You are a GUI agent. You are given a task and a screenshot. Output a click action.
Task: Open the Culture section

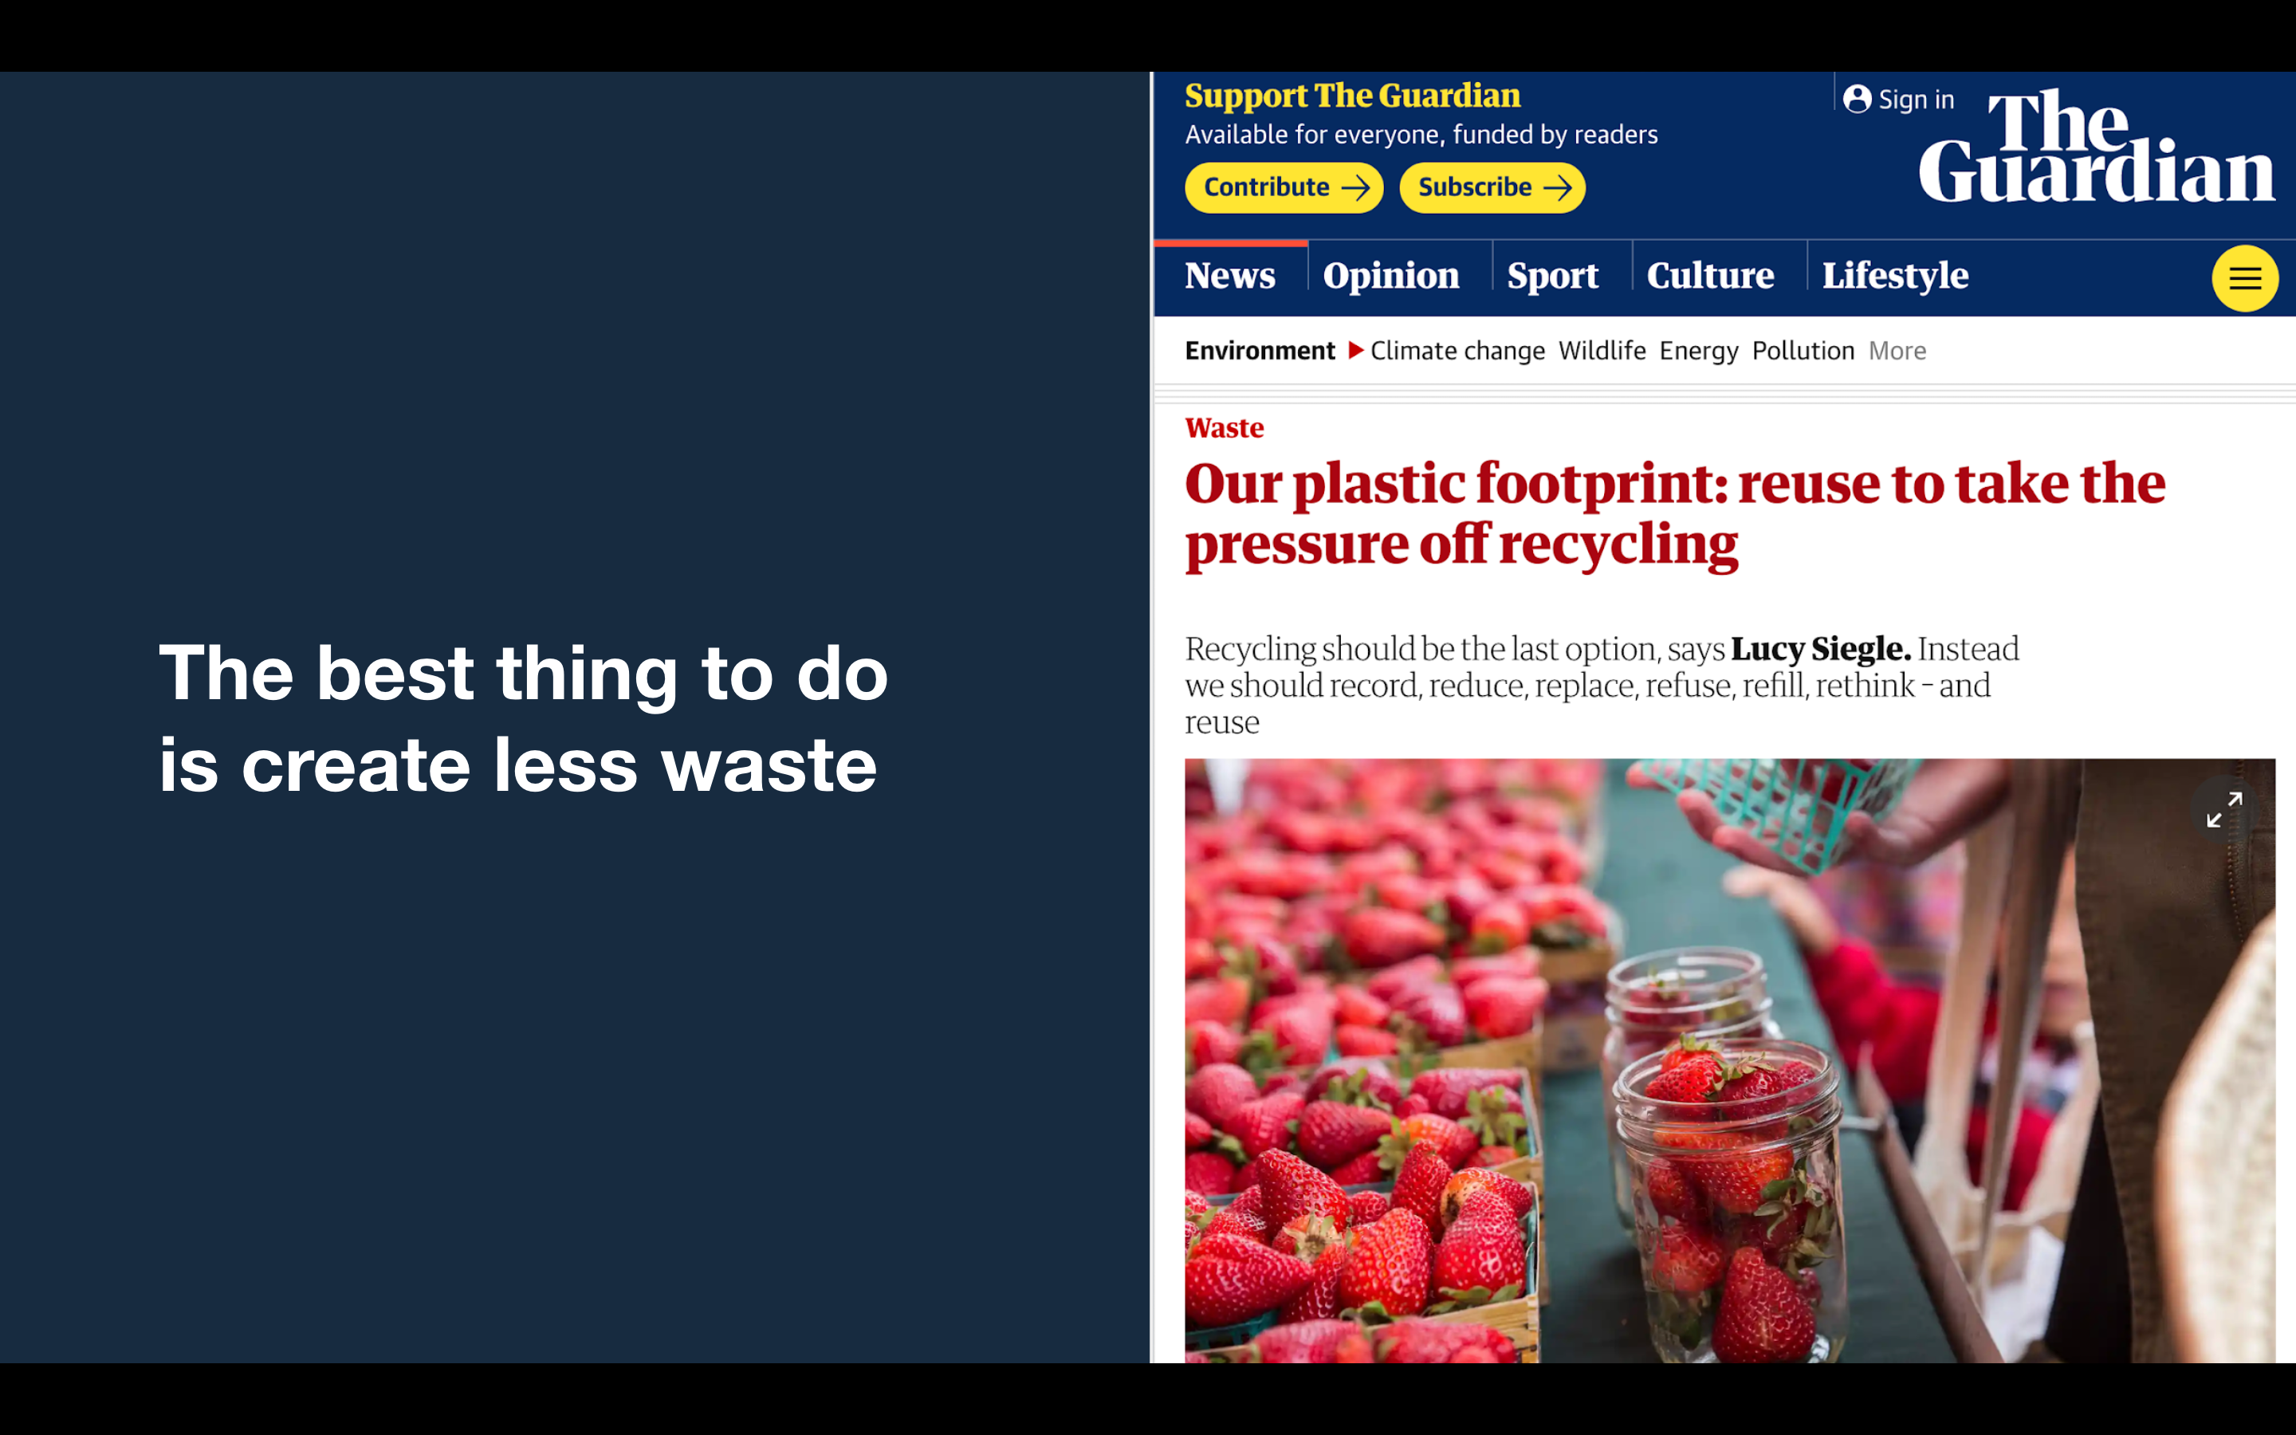(x=1710, y=276)
